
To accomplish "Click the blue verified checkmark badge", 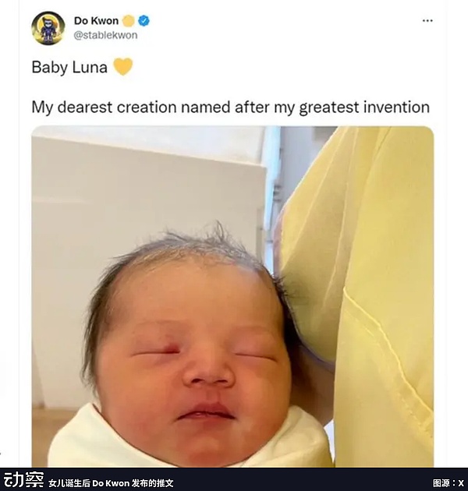I will (x=144, y=21).
